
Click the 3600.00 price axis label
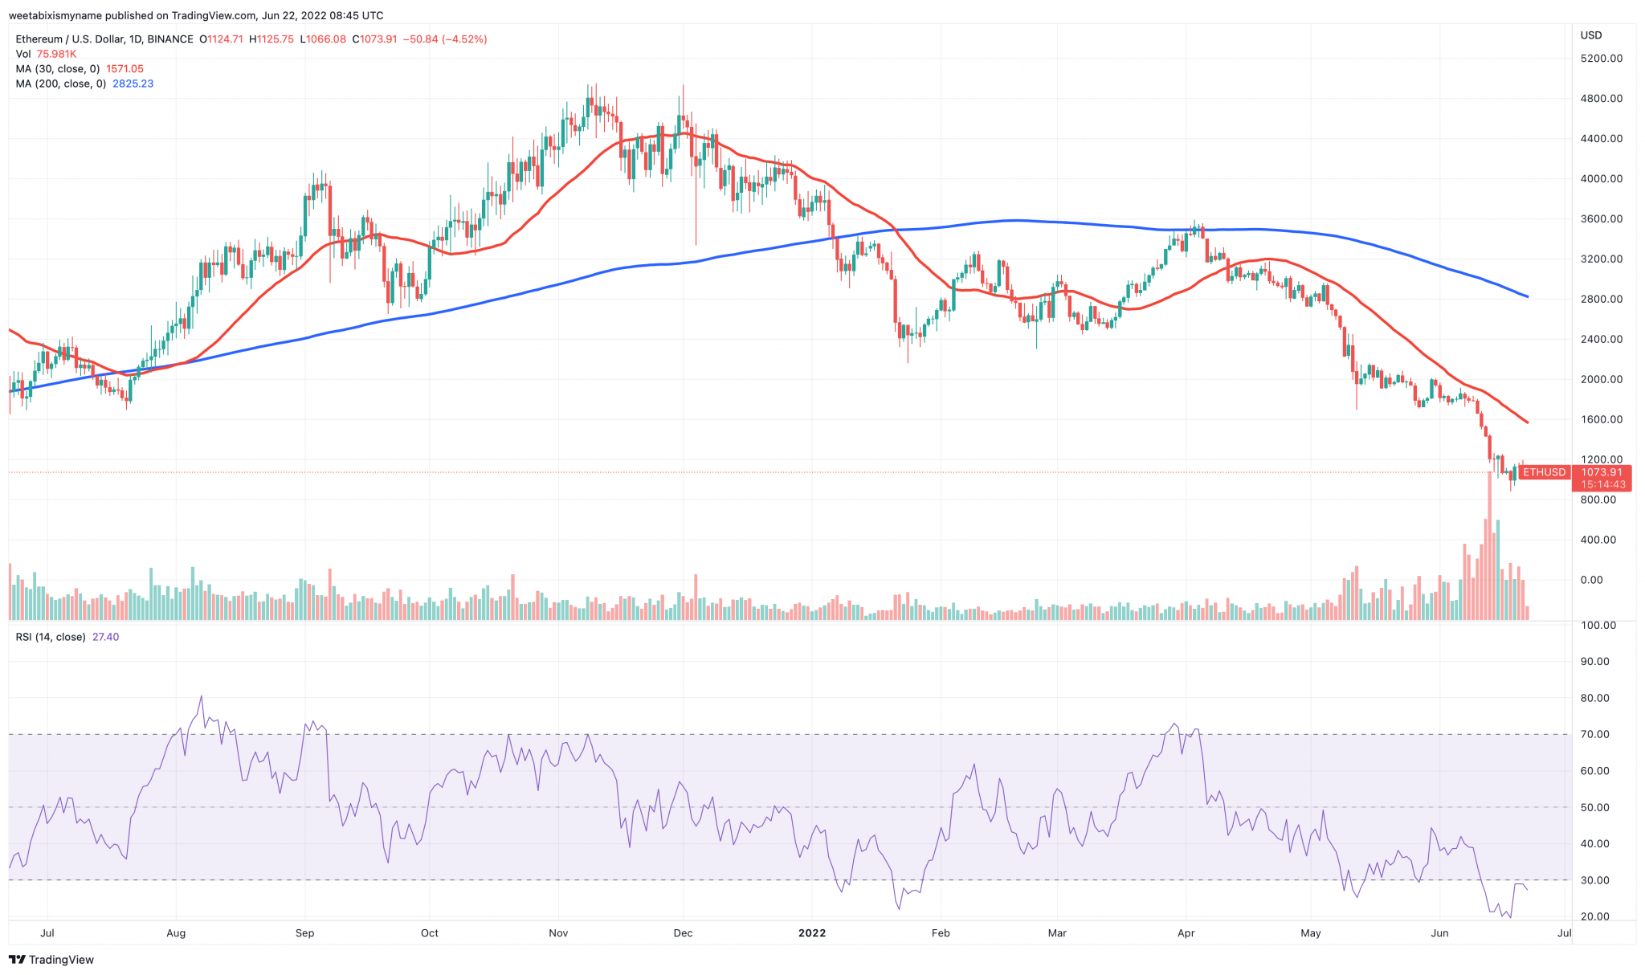point(1601,218)
